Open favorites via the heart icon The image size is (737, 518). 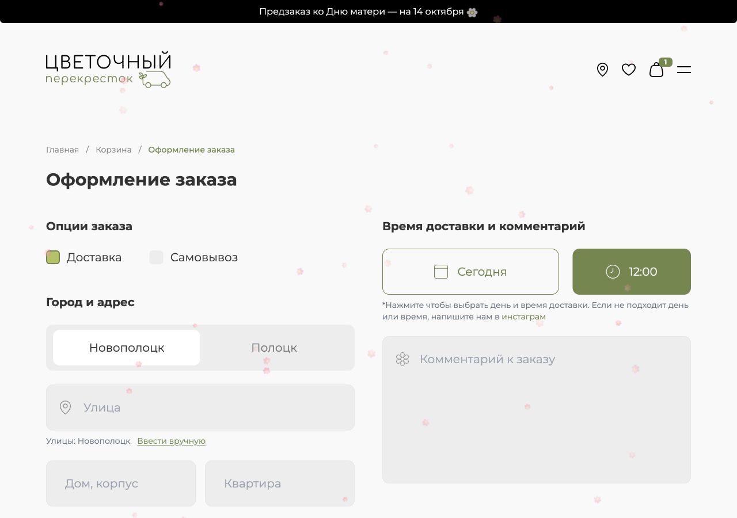coord(629,70)
